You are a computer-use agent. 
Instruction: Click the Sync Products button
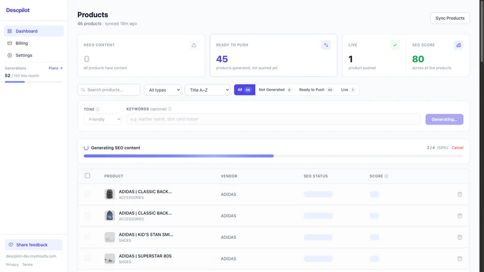(450, 18)
